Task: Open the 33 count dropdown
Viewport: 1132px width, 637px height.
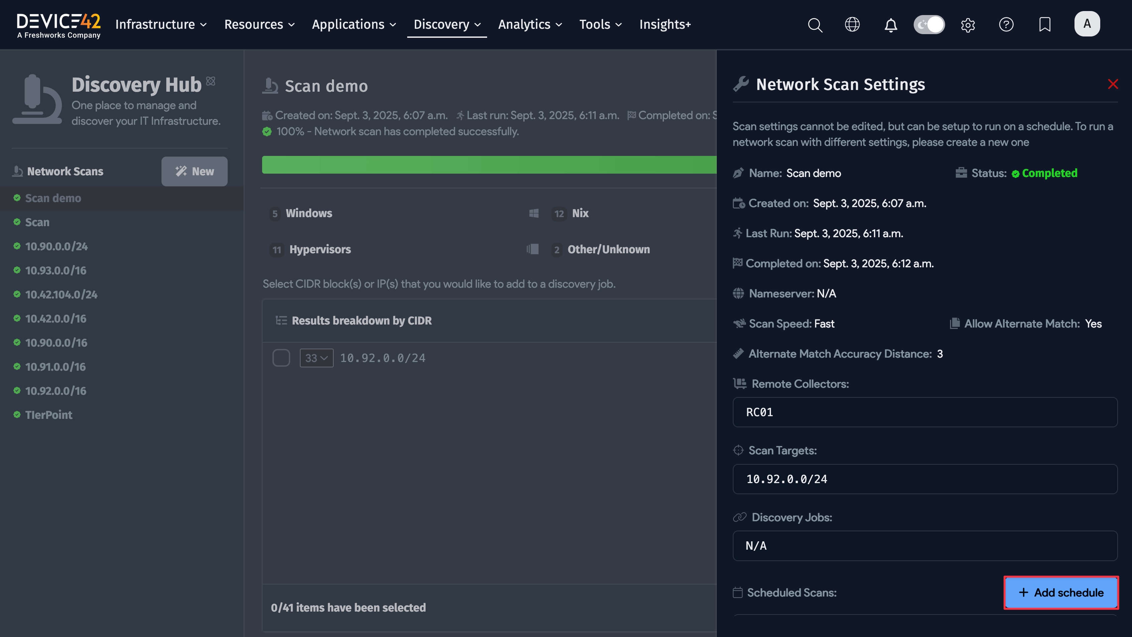Action: [316, 357]
